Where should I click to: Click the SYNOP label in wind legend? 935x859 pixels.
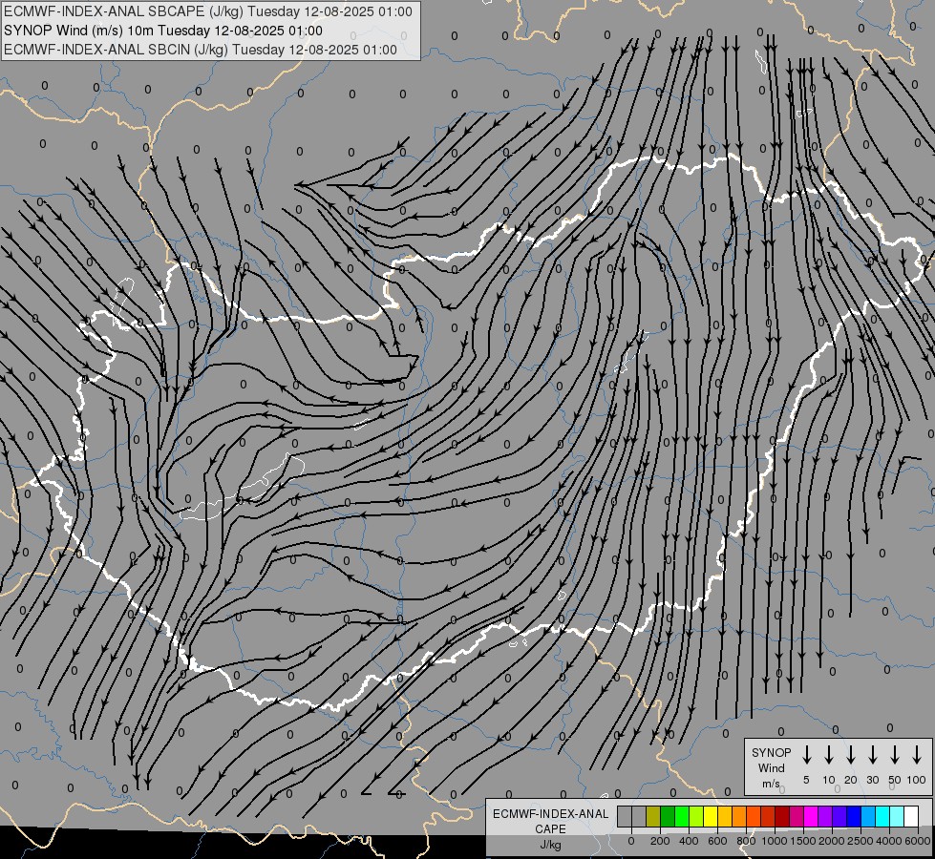tap(771, 752)
